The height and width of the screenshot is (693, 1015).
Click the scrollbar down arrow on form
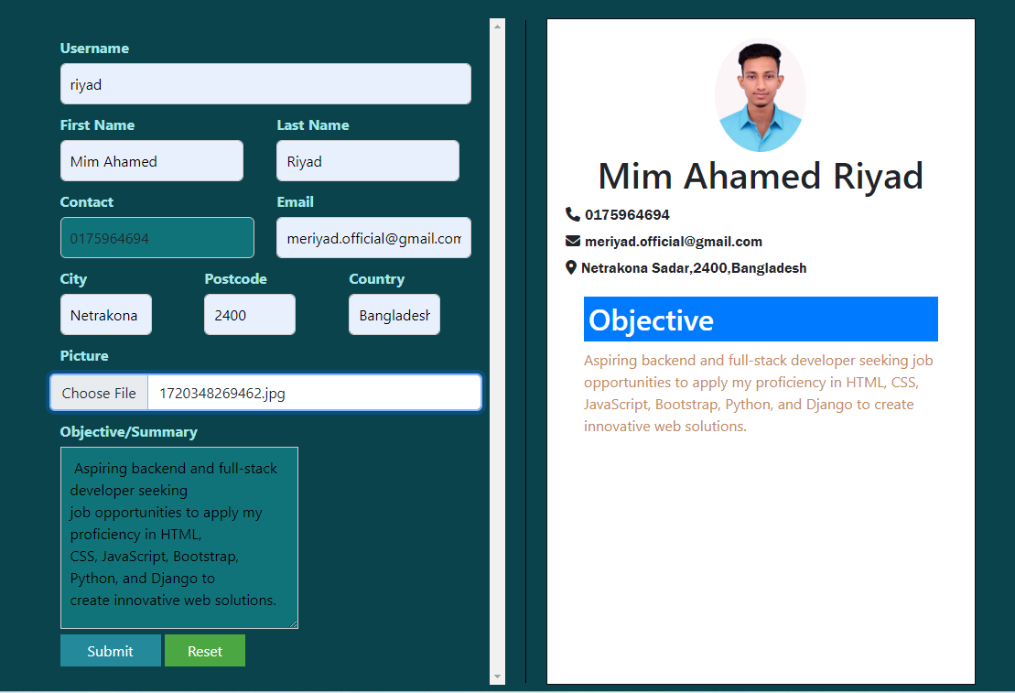click(498, 677)
